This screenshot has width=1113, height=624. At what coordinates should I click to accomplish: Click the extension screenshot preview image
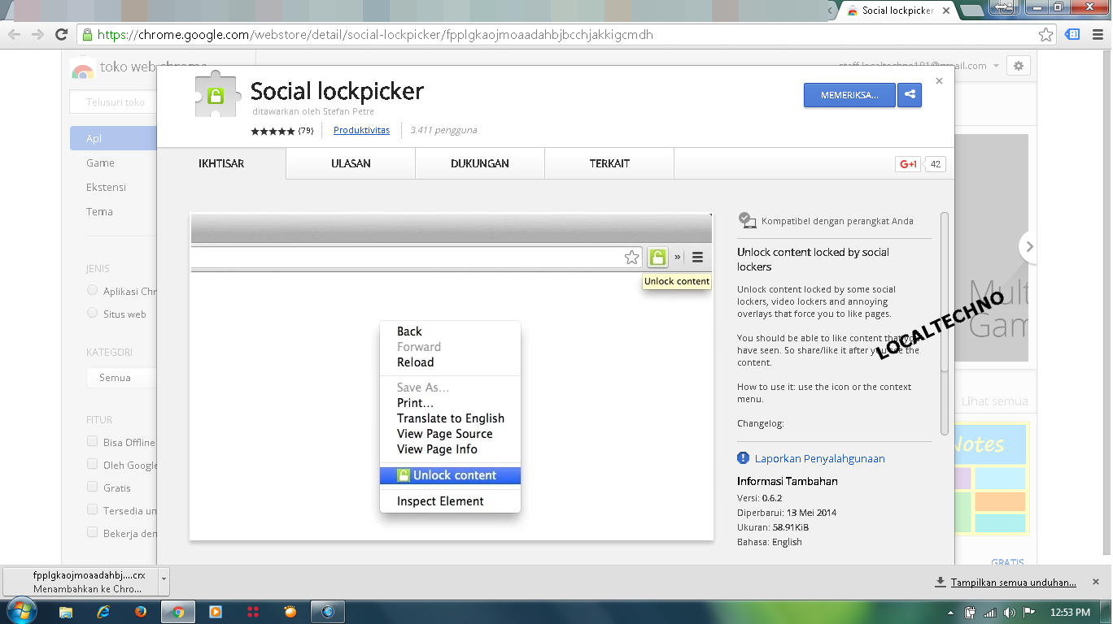(452, 377)
